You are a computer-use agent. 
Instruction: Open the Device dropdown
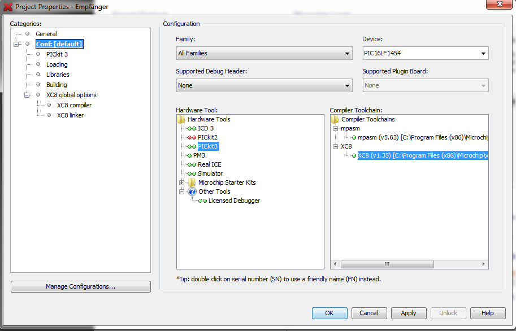(x=426, y=53)
